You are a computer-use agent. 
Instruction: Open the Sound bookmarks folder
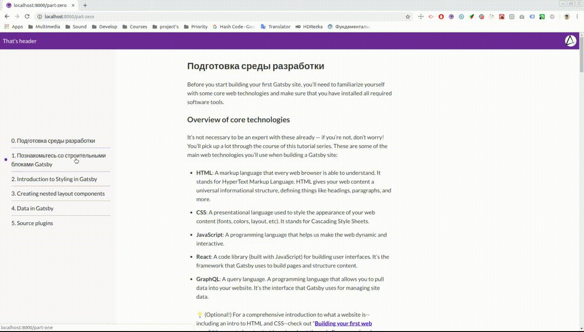tap(76, 27)
